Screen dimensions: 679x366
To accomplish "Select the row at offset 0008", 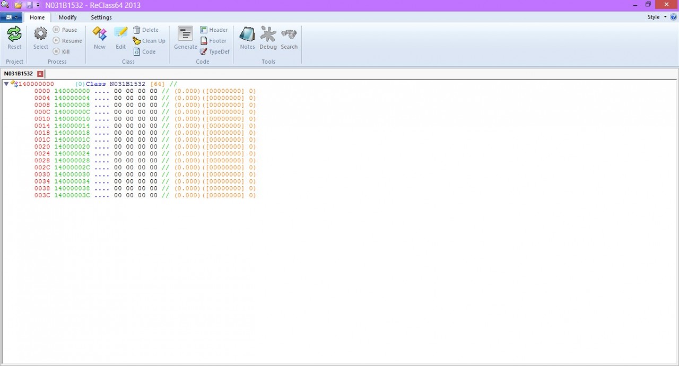I will click(x=145, y=105).
